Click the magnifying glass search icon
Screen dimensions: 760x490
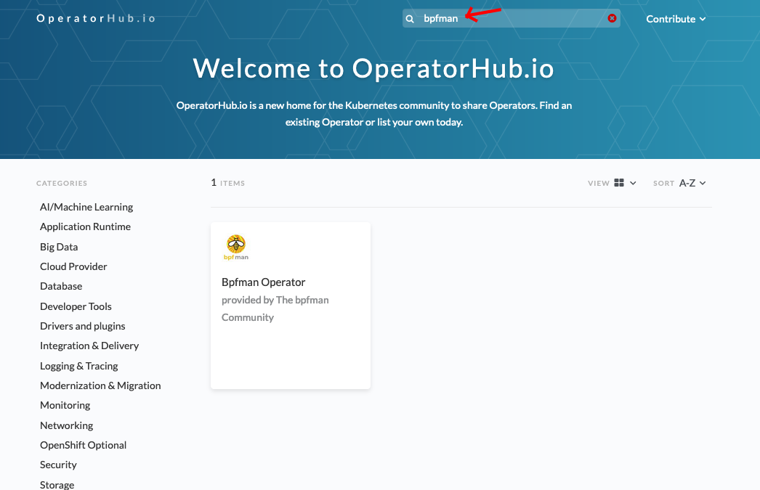point(410,18)
